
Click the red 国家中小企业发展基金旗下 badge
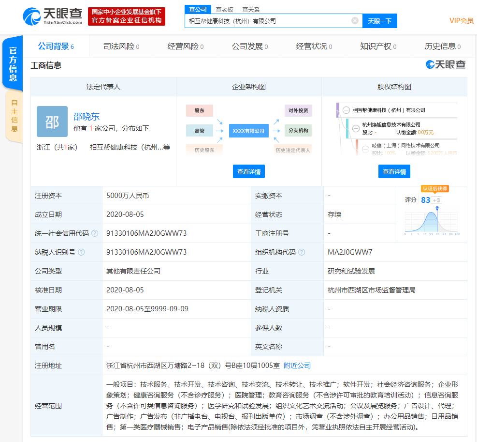pos(127,16)
